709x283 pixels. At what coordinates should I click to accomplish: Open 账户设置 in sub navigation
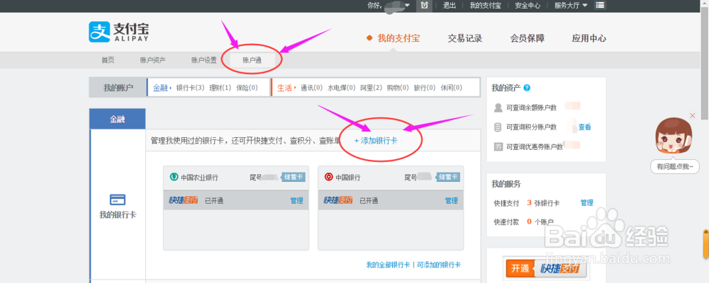204,60
